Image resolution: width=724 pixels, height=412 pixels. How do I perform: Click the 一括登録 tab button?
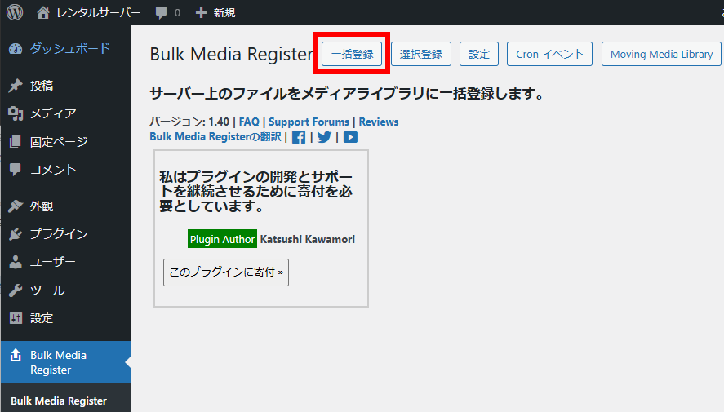(352, 54)
